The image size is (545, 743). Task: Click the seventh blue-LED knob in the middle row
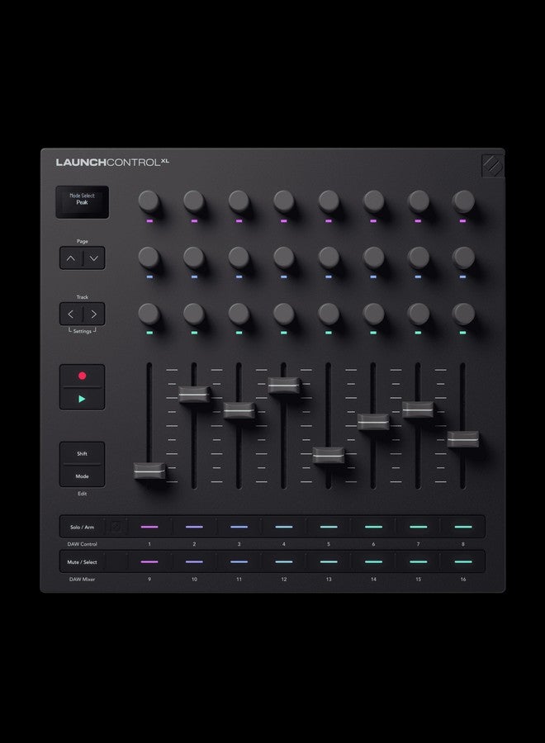[x=418, y=258]
